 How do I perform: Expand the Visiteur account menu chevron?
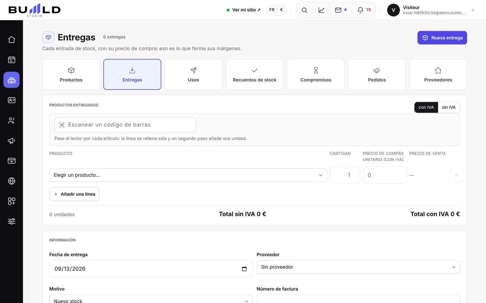[x=473, y=10]
